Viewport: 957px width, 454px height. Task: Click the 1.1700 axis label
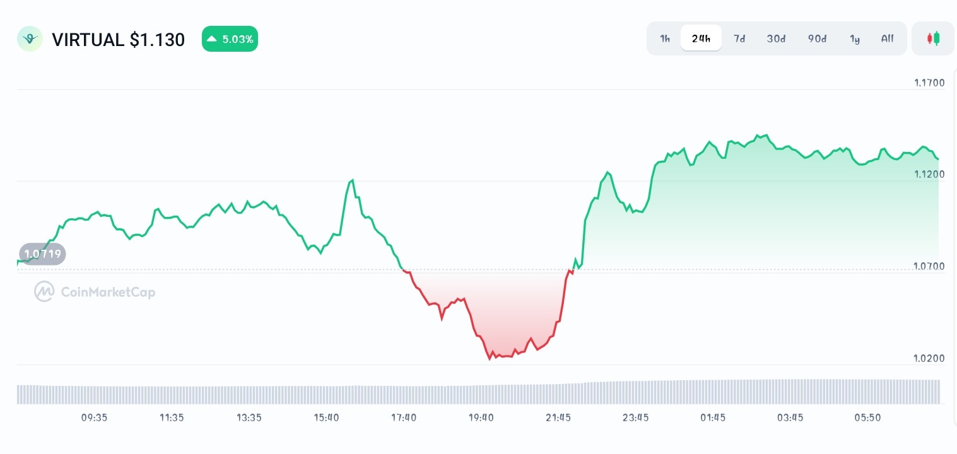(x=929, y=83)
